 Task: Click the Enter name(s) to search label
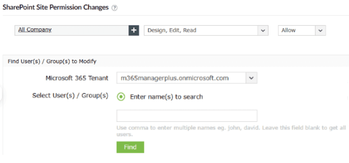pyautogui.click(x=166, y=97)
